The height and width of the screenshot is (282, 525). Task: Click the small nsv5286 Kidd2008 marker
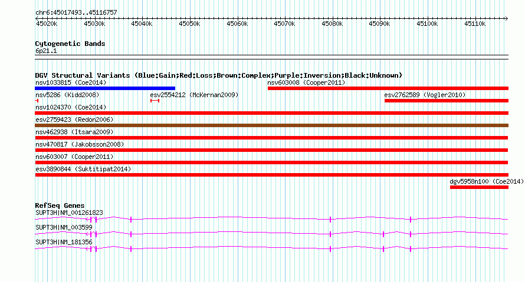point(37,101)
